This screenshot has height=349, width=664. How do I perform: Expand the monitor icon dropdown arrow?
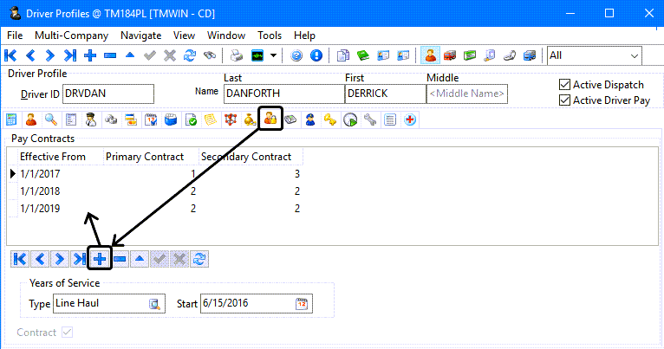(274, 55)
